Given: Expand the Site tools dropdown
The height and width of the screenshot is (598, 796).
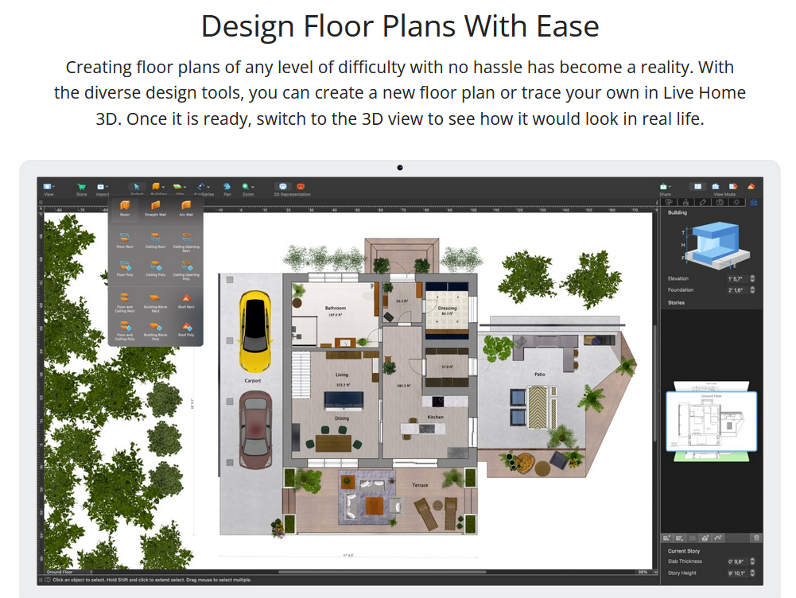Looking at the screenshot, I should click(180, 187).
